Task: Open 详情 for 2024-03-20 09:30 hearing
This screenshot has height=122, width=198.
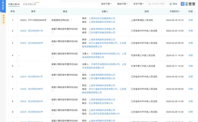Action: pyautogui.click(x=190, y=43)
